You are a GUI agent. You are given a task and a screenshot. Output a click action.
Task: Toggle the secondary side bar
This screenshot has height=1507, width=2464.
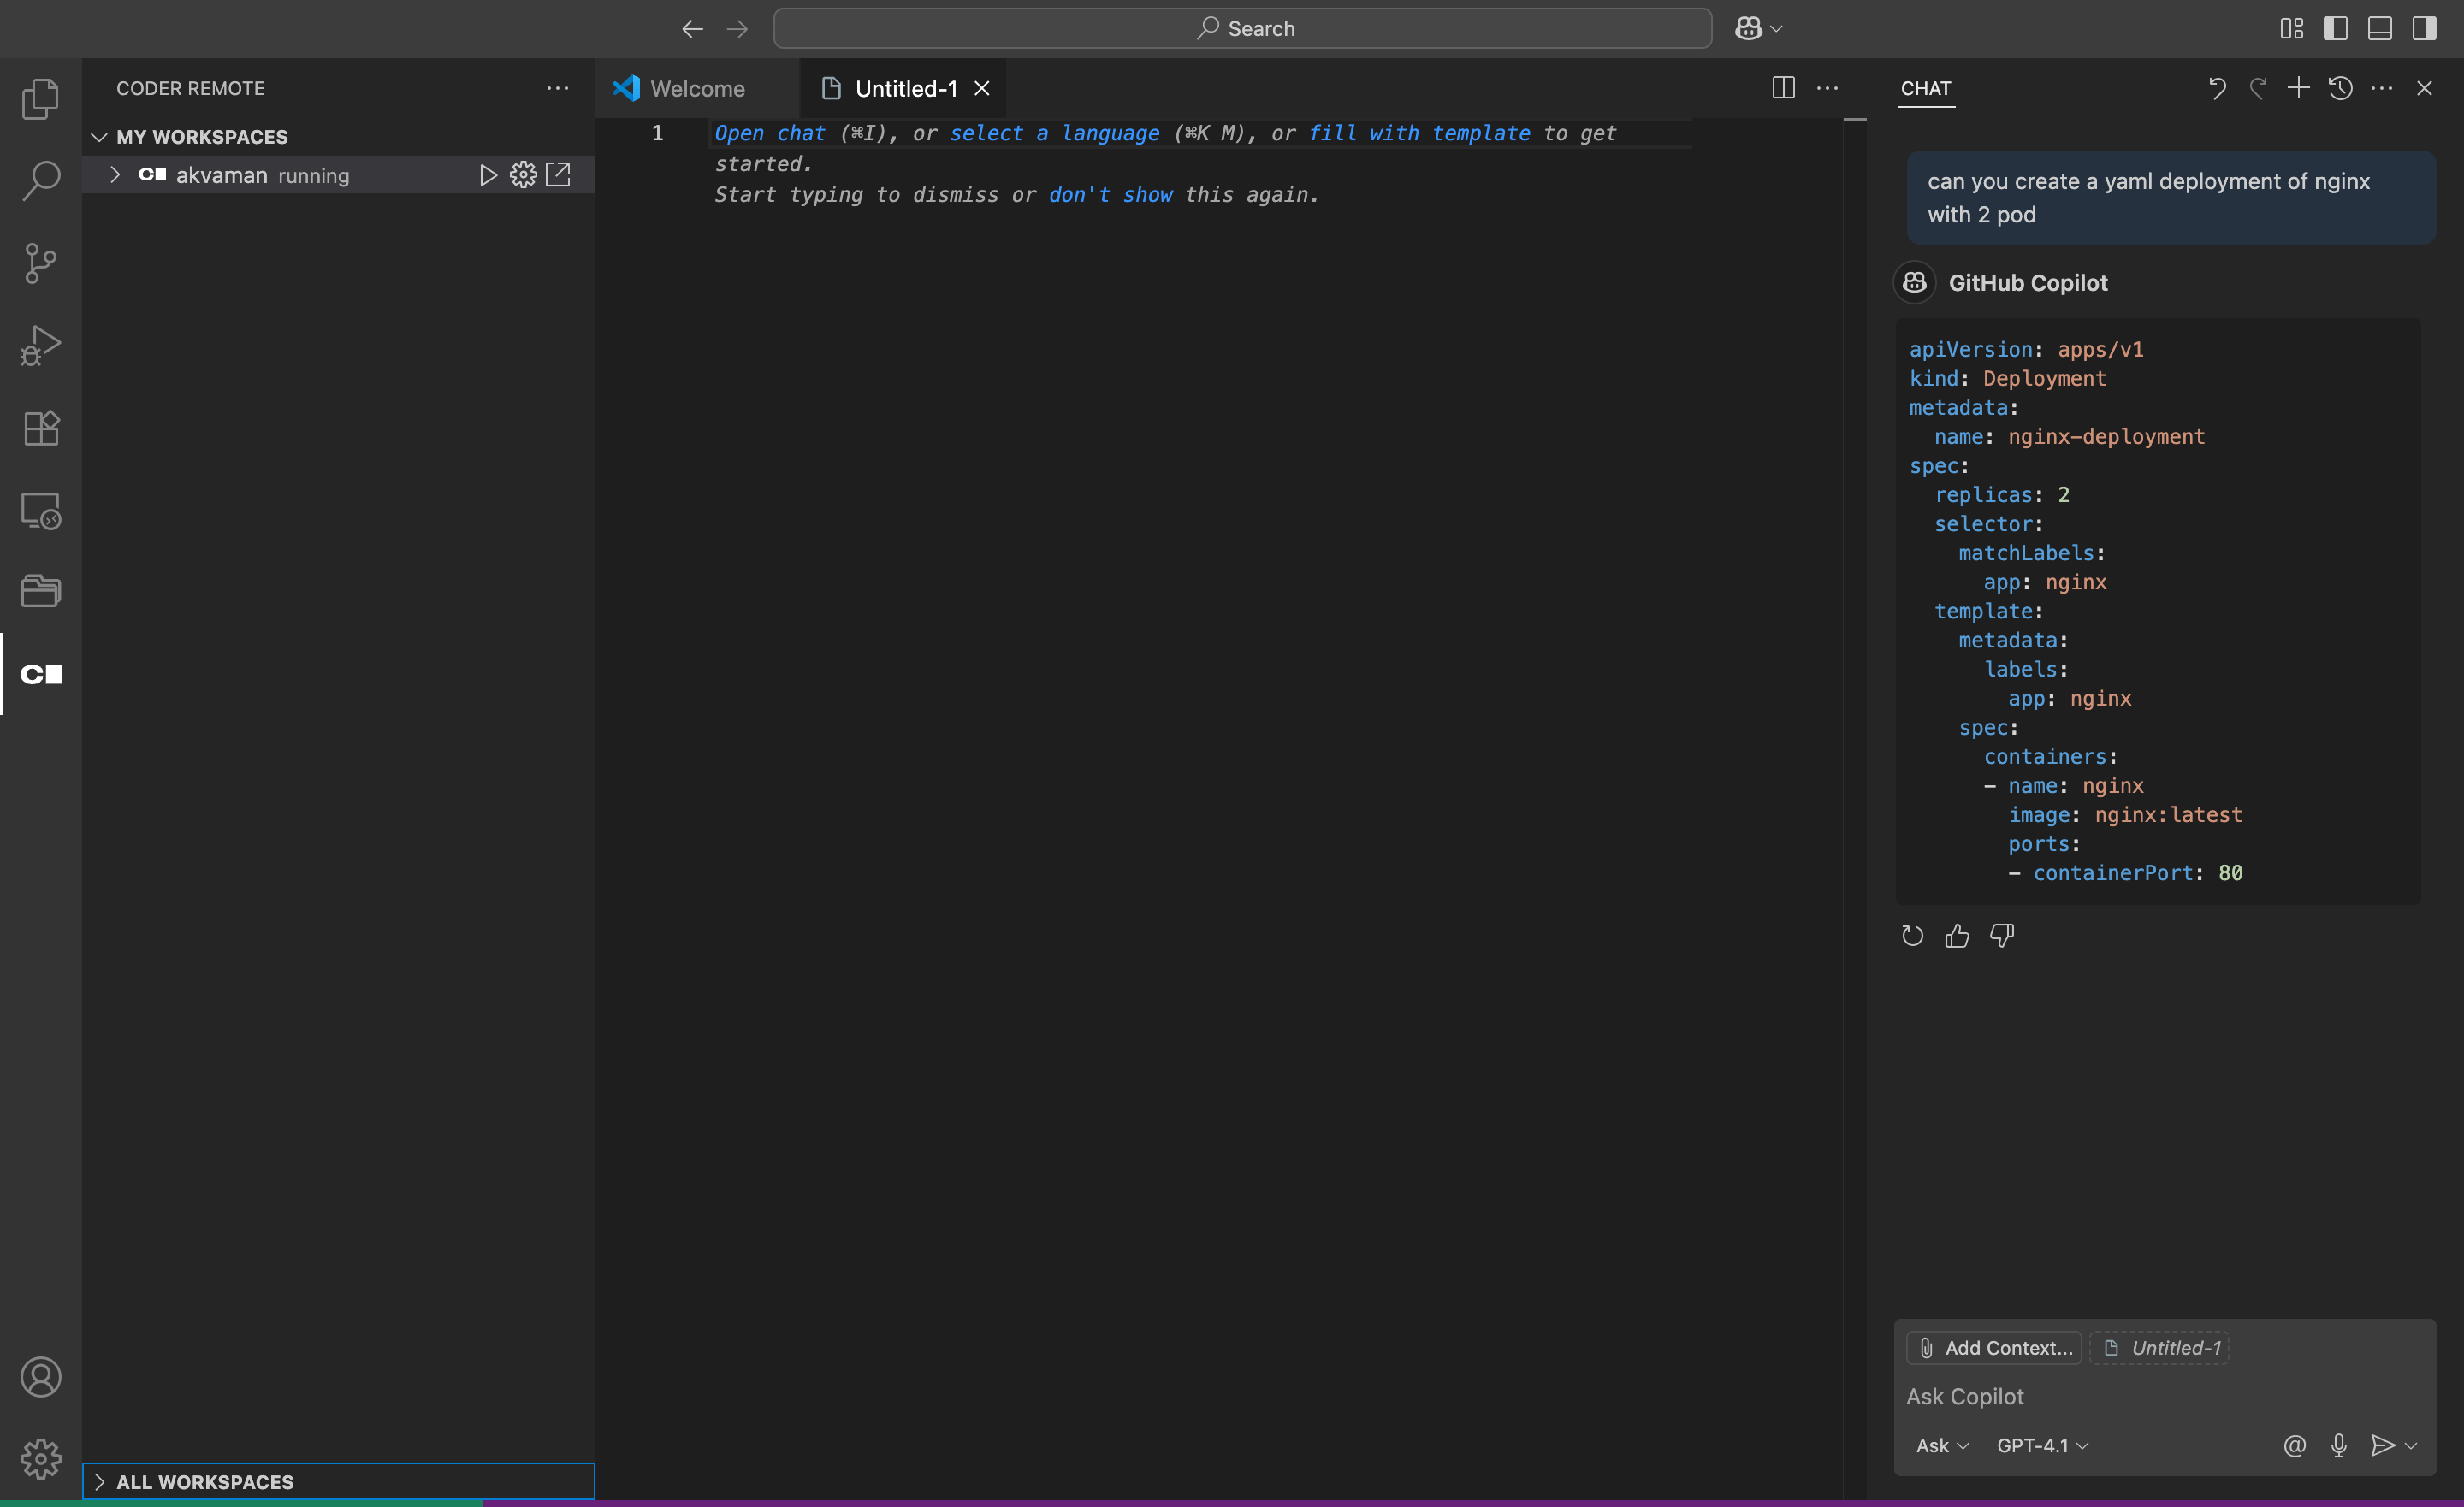(2424, 28)
